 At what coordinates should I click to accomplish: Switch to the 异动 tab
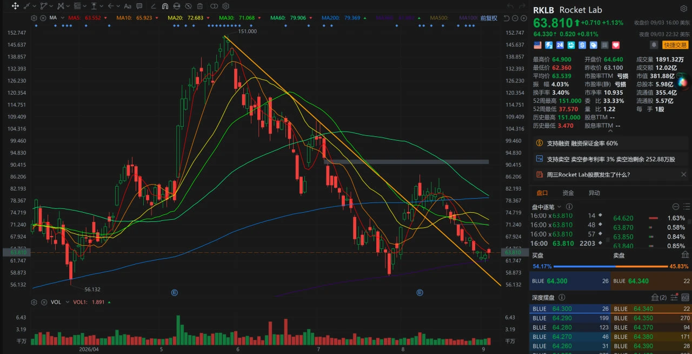point(594,193)
